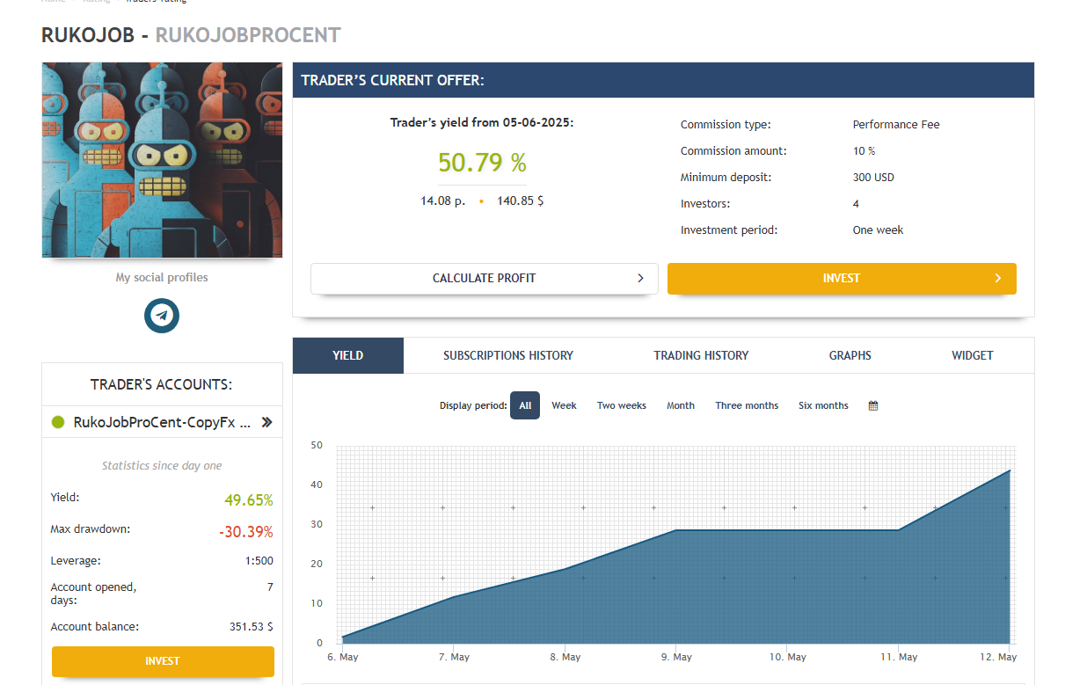Click the trader's robot avatar image
Viewport: 1087px width, 685px height.
[162, 160]
